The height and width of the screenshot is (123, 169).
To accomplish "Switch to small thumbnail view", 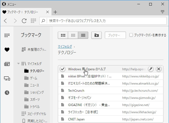I will tap(73, 35).
